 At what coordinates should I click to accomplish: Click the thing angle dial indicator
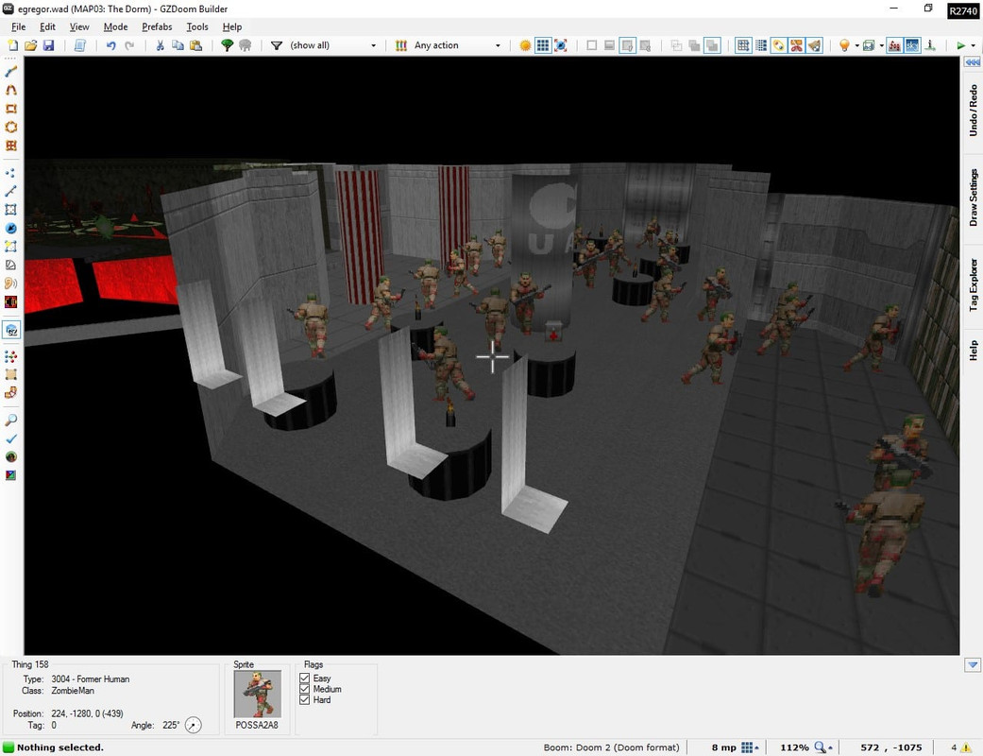[x=194, y=725]
